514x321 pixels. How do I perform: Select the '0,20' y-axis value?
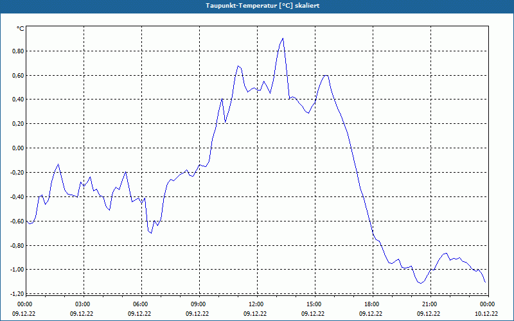click(x=19, y=124)
